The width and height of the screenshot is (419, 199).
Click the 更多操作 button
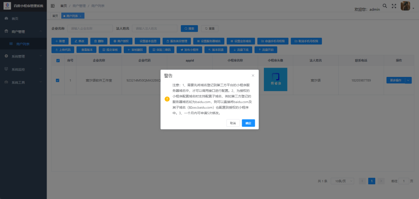coord(396,80)
